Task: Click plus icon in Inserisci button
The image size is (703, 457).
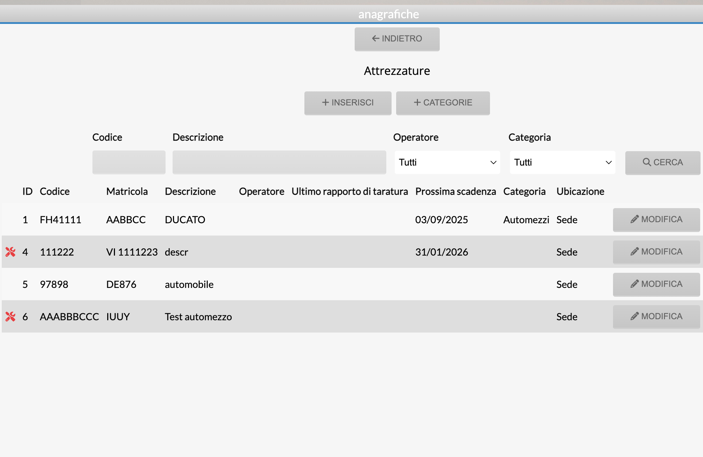Action: click(325, 102)
